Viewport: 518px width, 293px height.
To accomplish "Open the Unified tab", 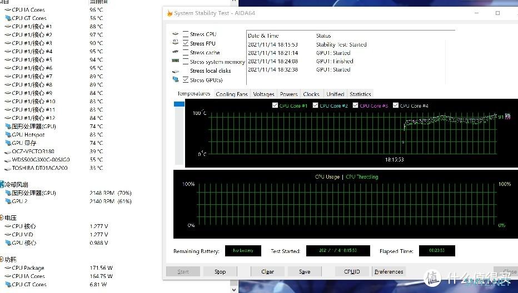I will pos(335,94).
